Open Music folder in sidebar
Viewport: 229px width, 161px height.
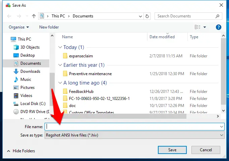[22, 79]
